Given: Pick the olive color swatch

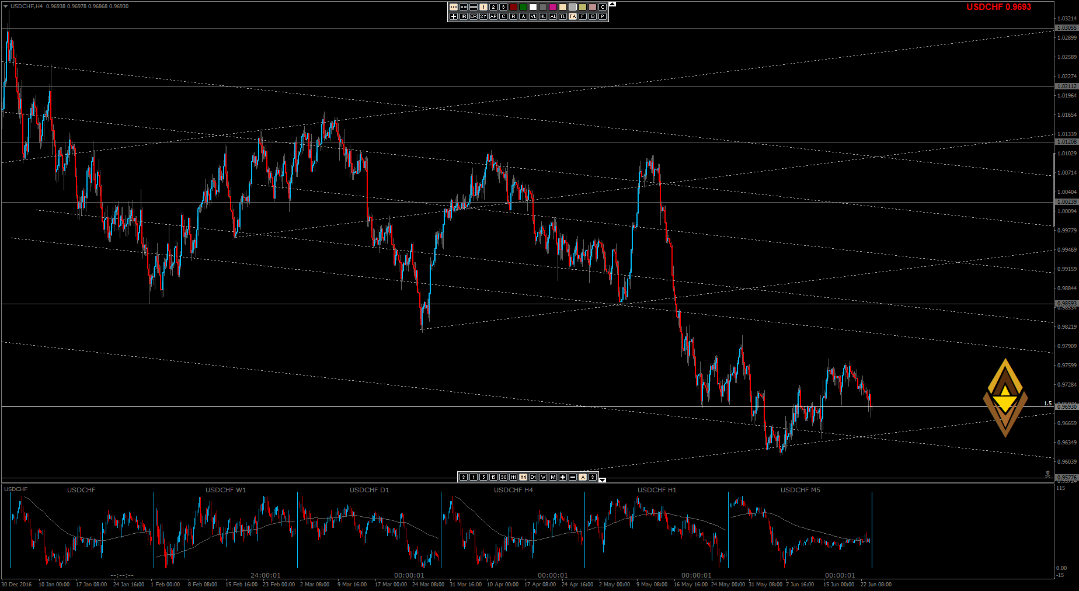Looking at the screenshot, I should click(x=583, y=7).
